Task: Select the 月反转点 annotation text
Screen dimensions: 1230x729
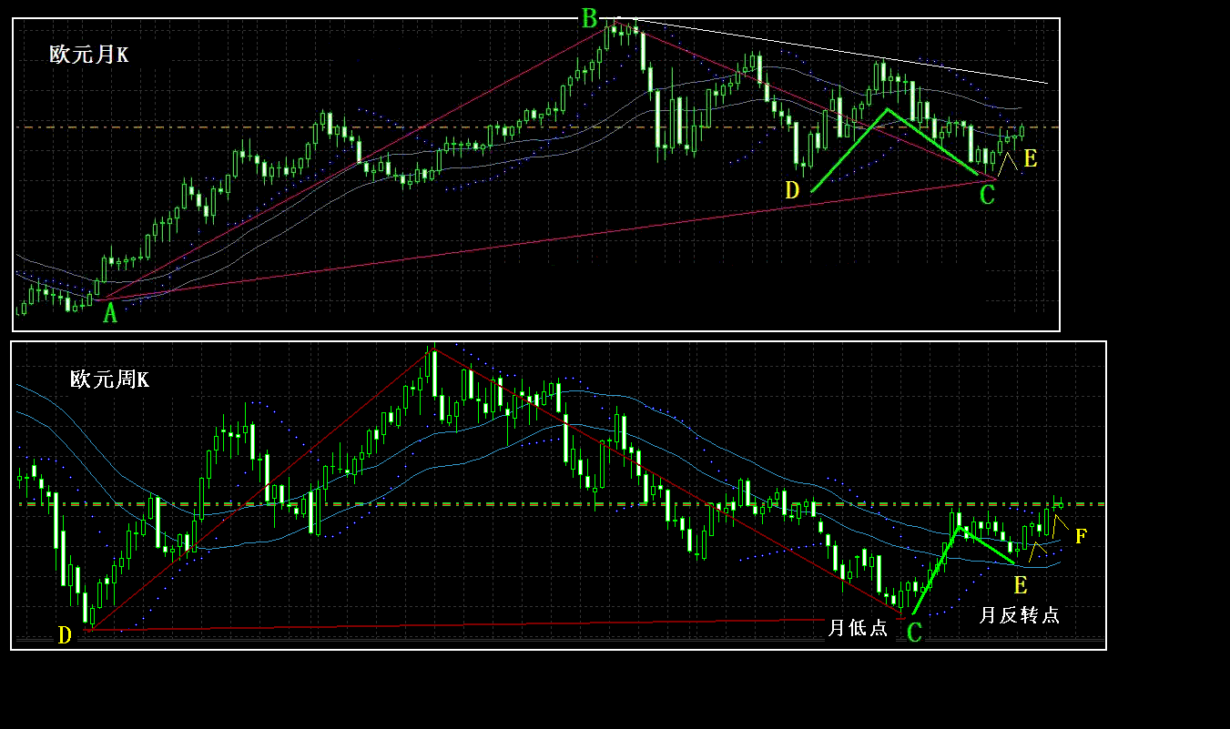Action: (x=1019, y=615)
